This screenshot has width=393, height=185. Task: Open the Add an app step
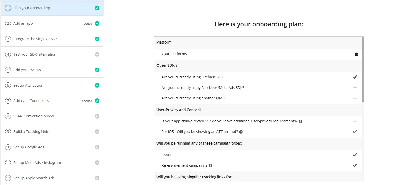[23, 23]
